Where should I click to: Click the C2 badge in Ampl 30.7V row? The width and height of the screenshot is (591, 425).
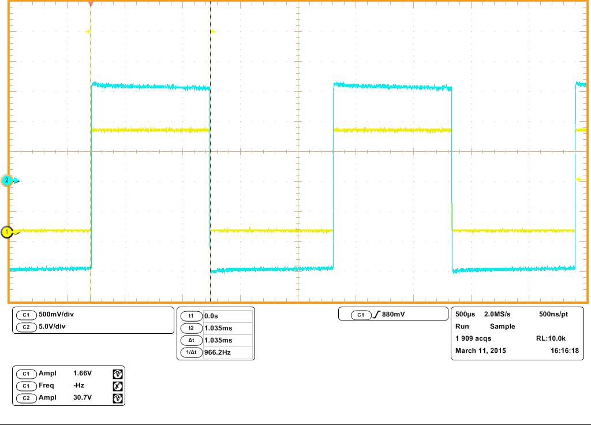[x=26, y=398]
